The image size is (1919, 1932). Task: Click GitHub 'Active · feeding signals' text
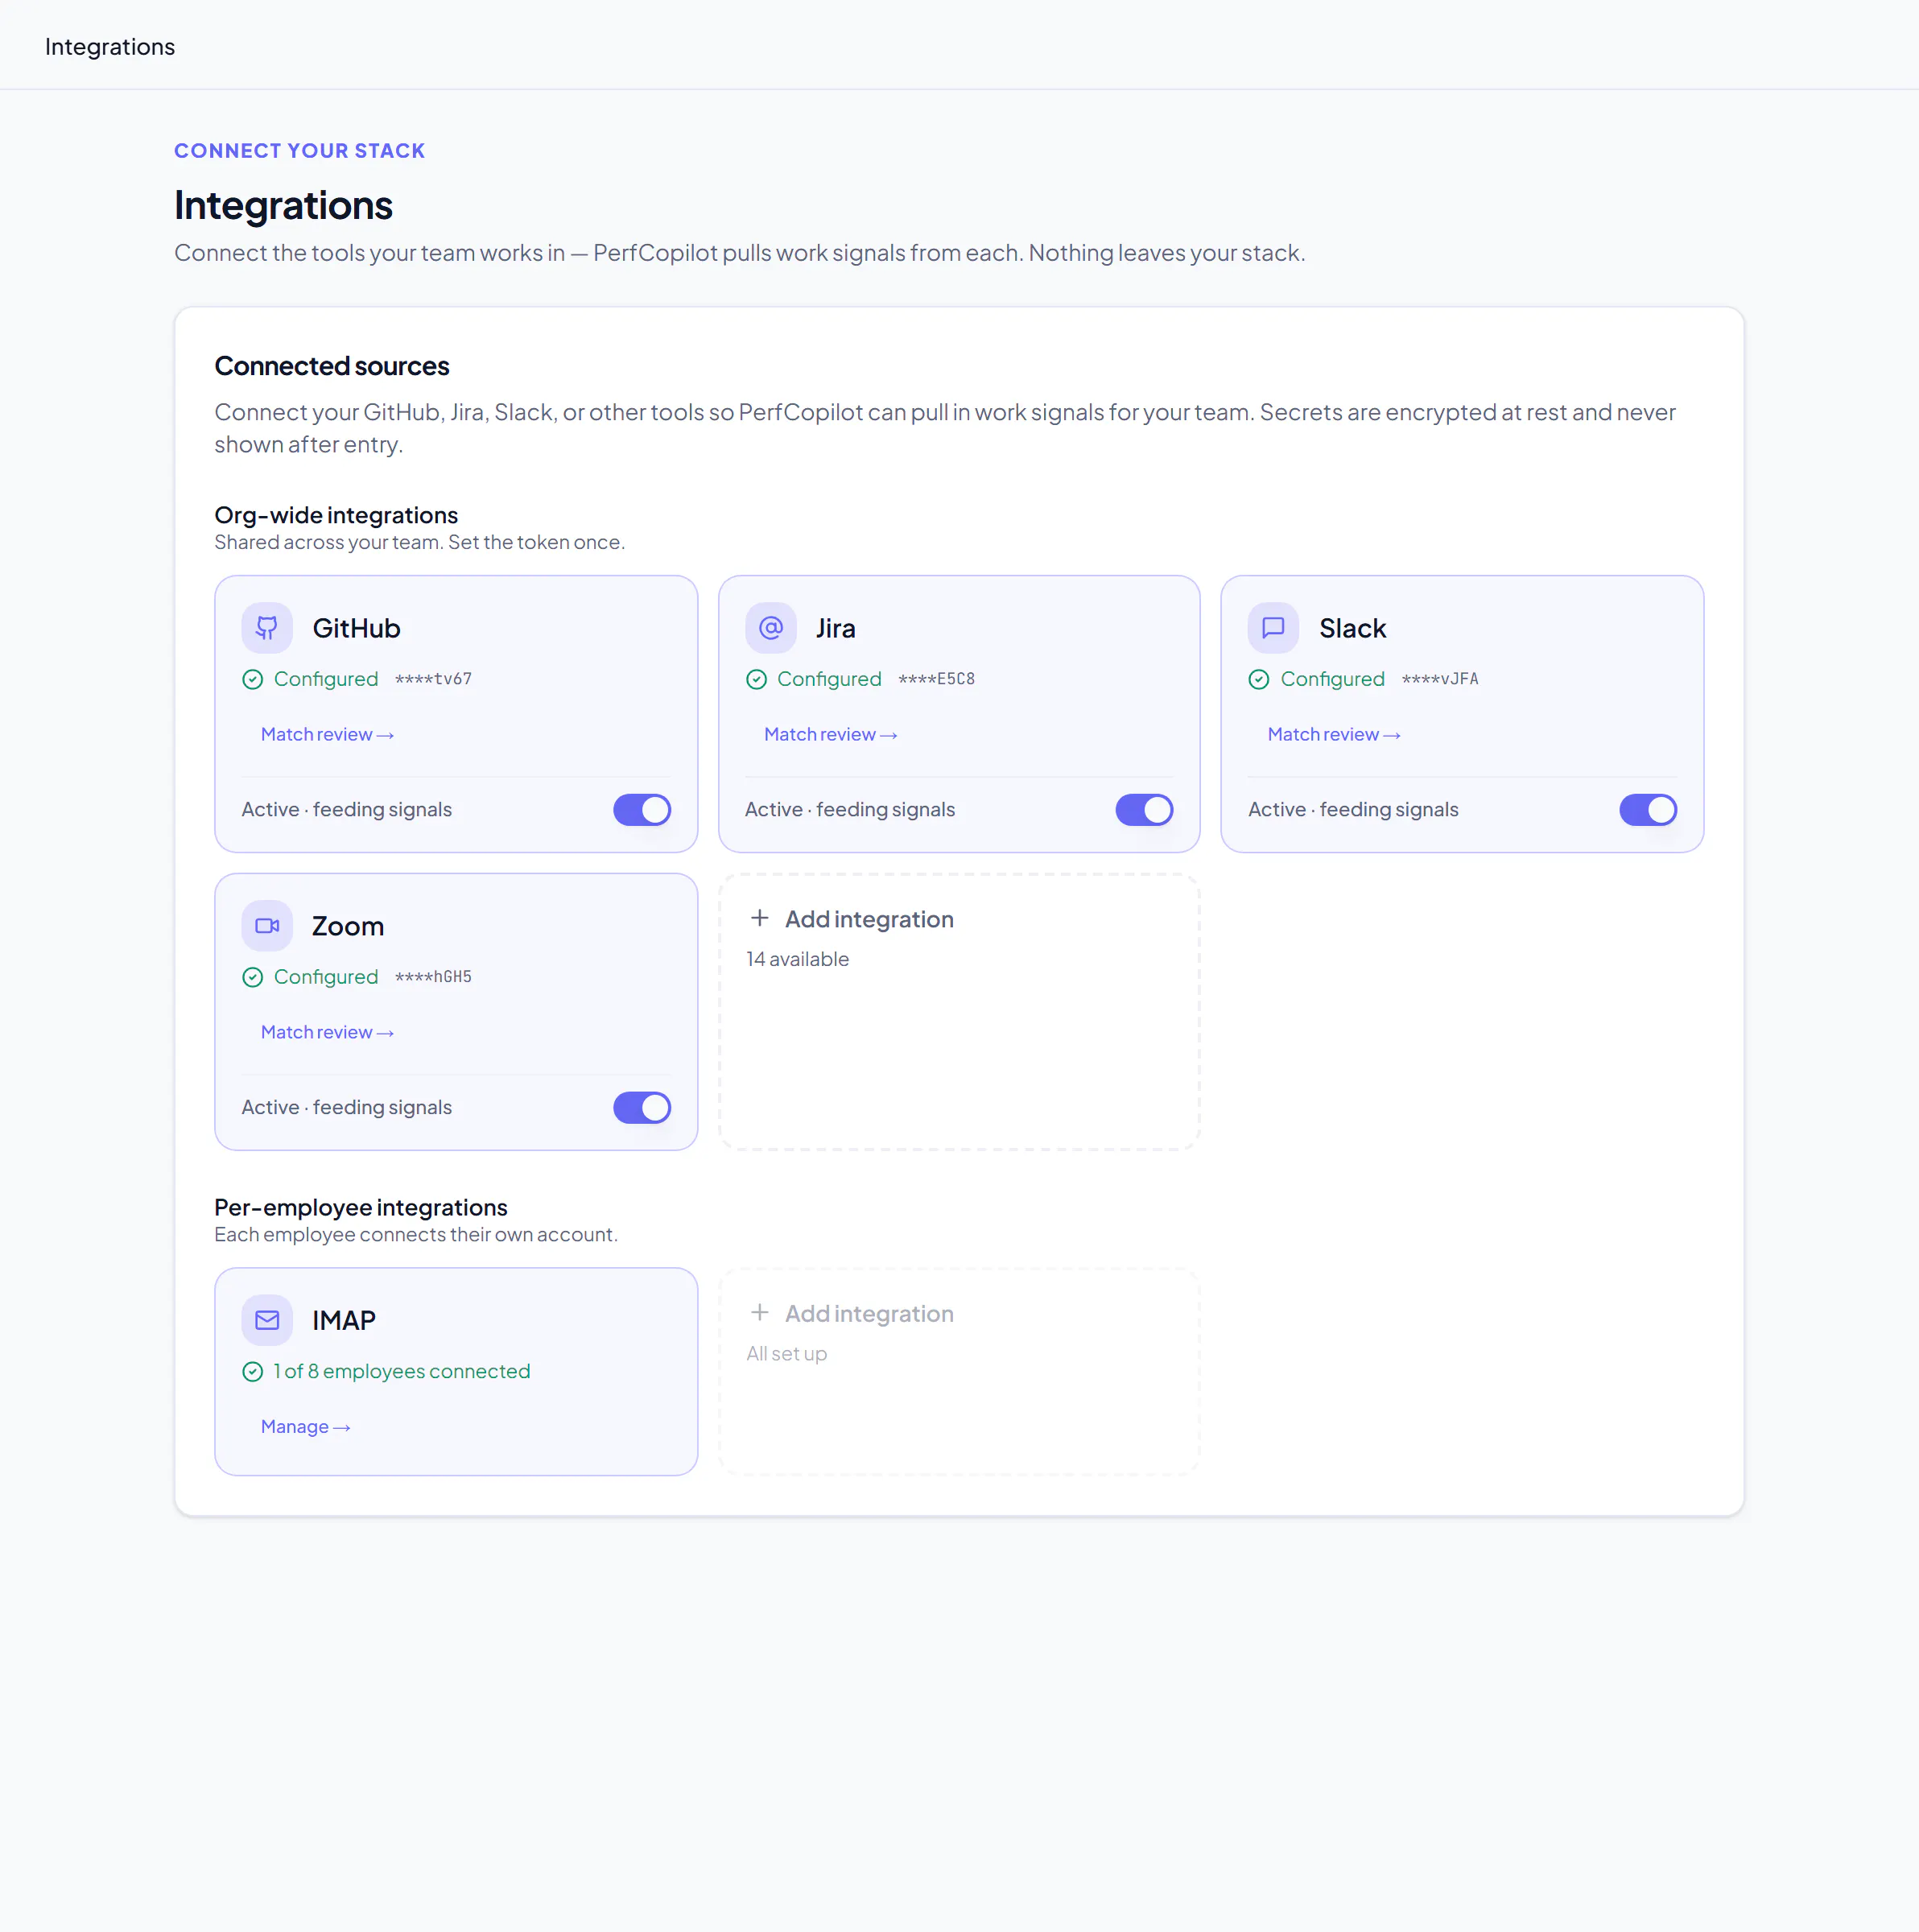point(347,809)
